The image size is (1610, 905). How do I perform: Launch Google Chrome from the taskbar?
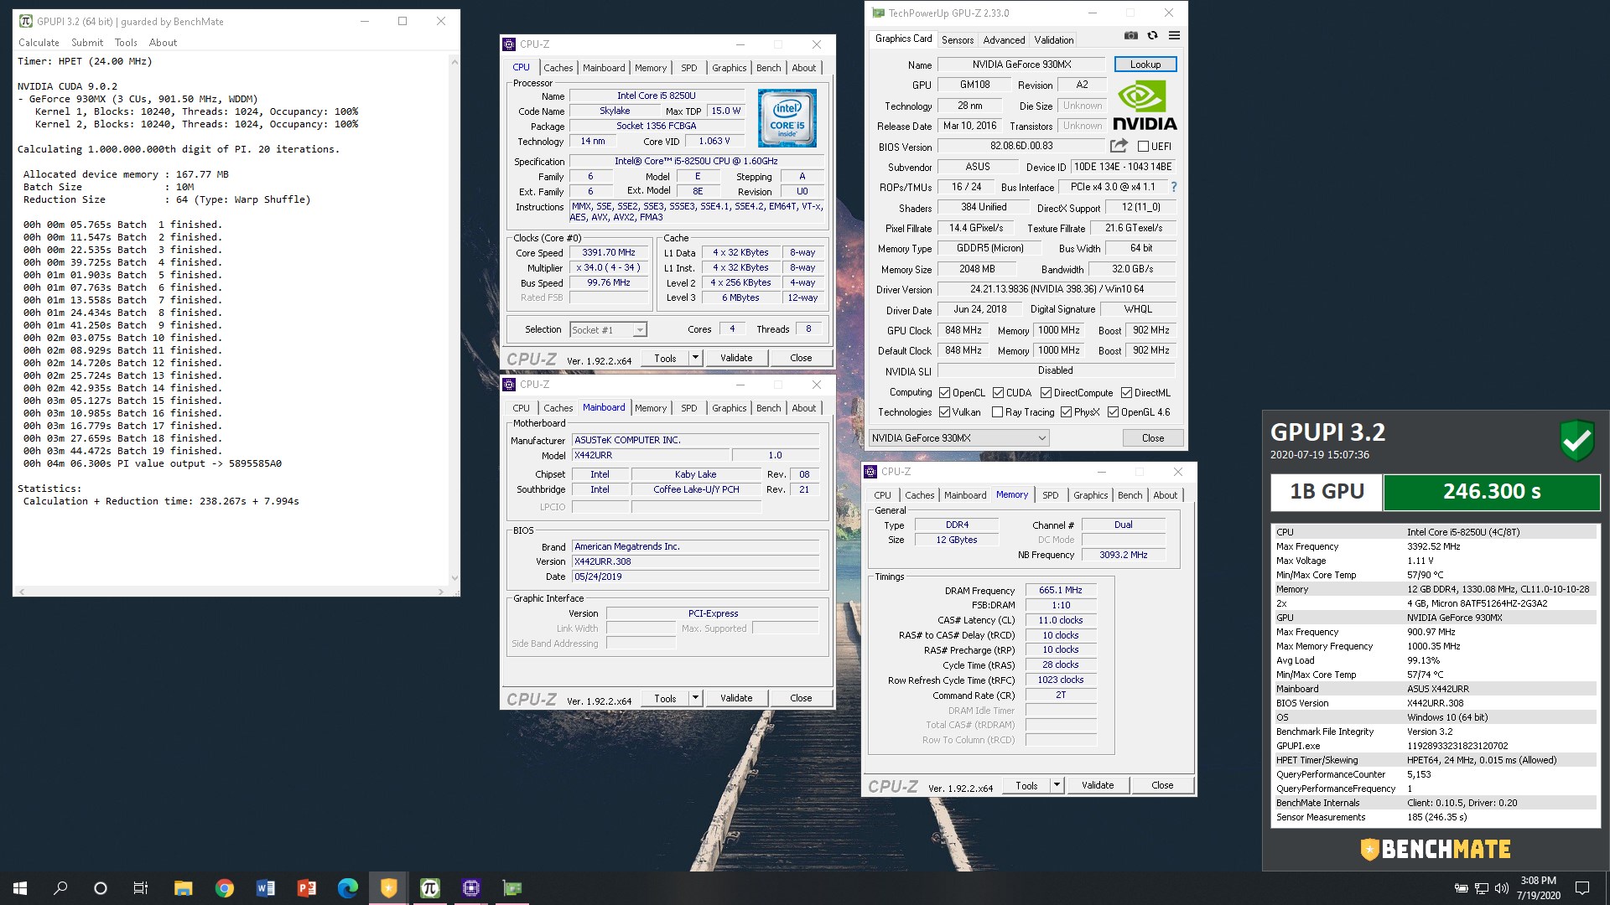pyautogui.click(x=224, y=888)
